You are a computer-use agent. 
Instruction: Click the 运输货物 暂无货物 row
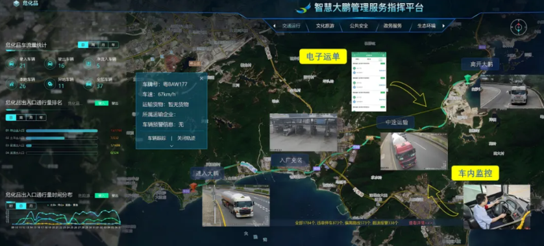coord(166,104)
